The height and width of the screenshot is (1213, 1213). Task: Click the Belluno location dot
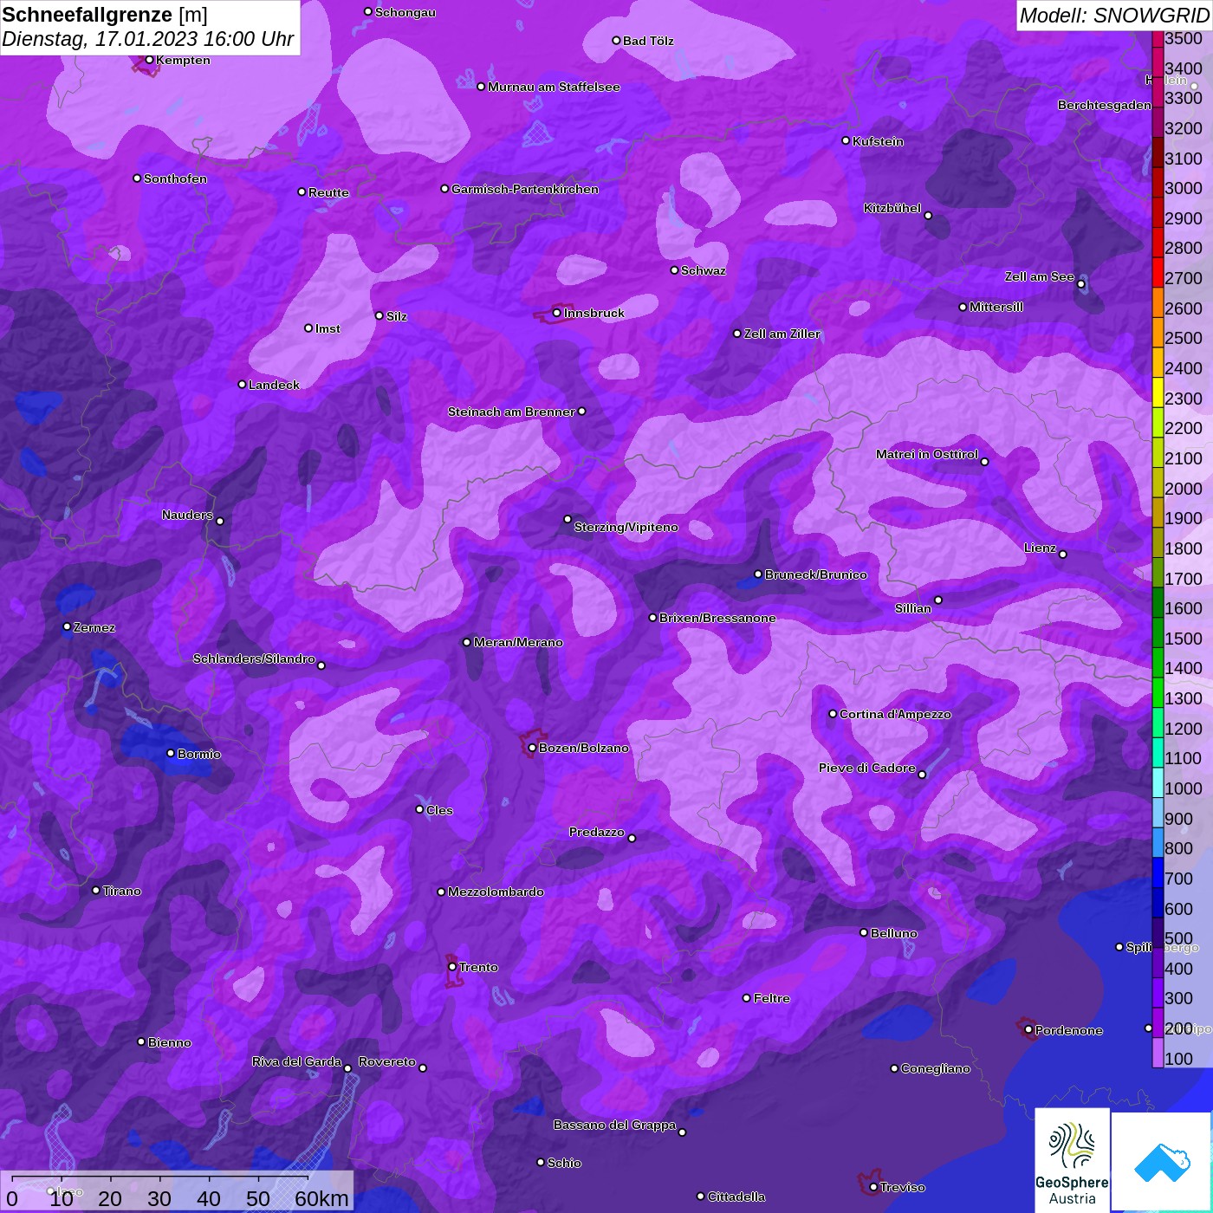pos(863,932)
